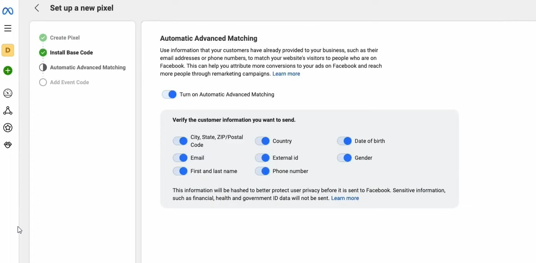The width and height of the screenshot is (536, 263).
Task: Select the Add Event Code step
Action: 70,83
